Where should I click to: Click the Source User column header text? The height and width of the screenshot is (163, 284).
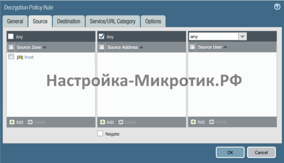[210, 47]
